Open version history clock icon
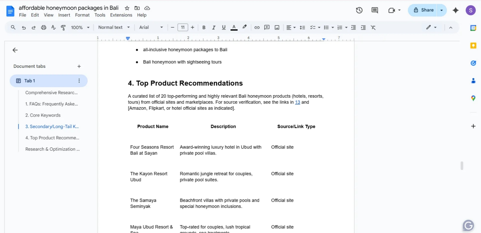The width and height of the screenshot is (481, 233). (x=359, y=10)
